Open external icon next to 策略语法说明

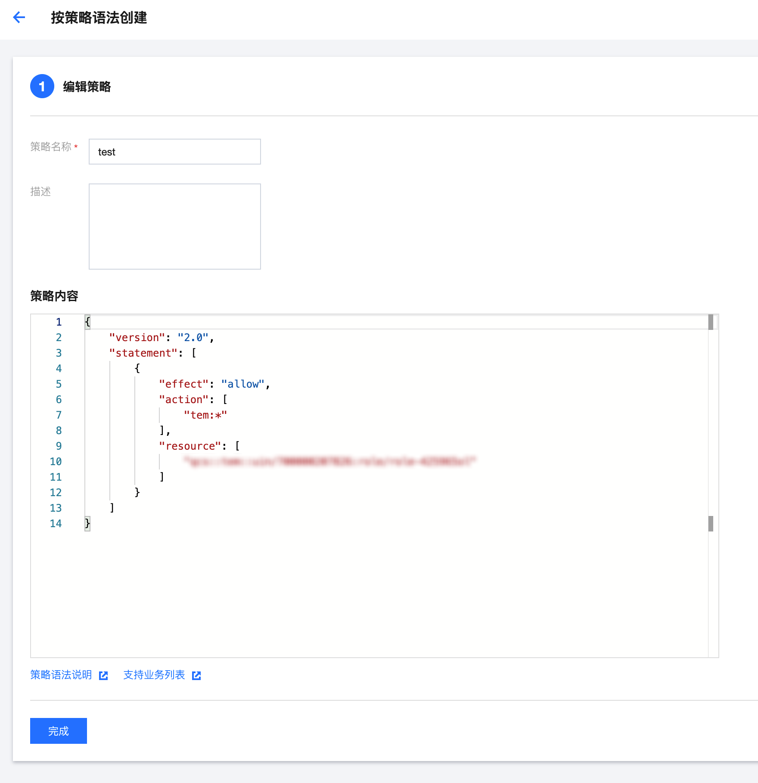point(103,675)
